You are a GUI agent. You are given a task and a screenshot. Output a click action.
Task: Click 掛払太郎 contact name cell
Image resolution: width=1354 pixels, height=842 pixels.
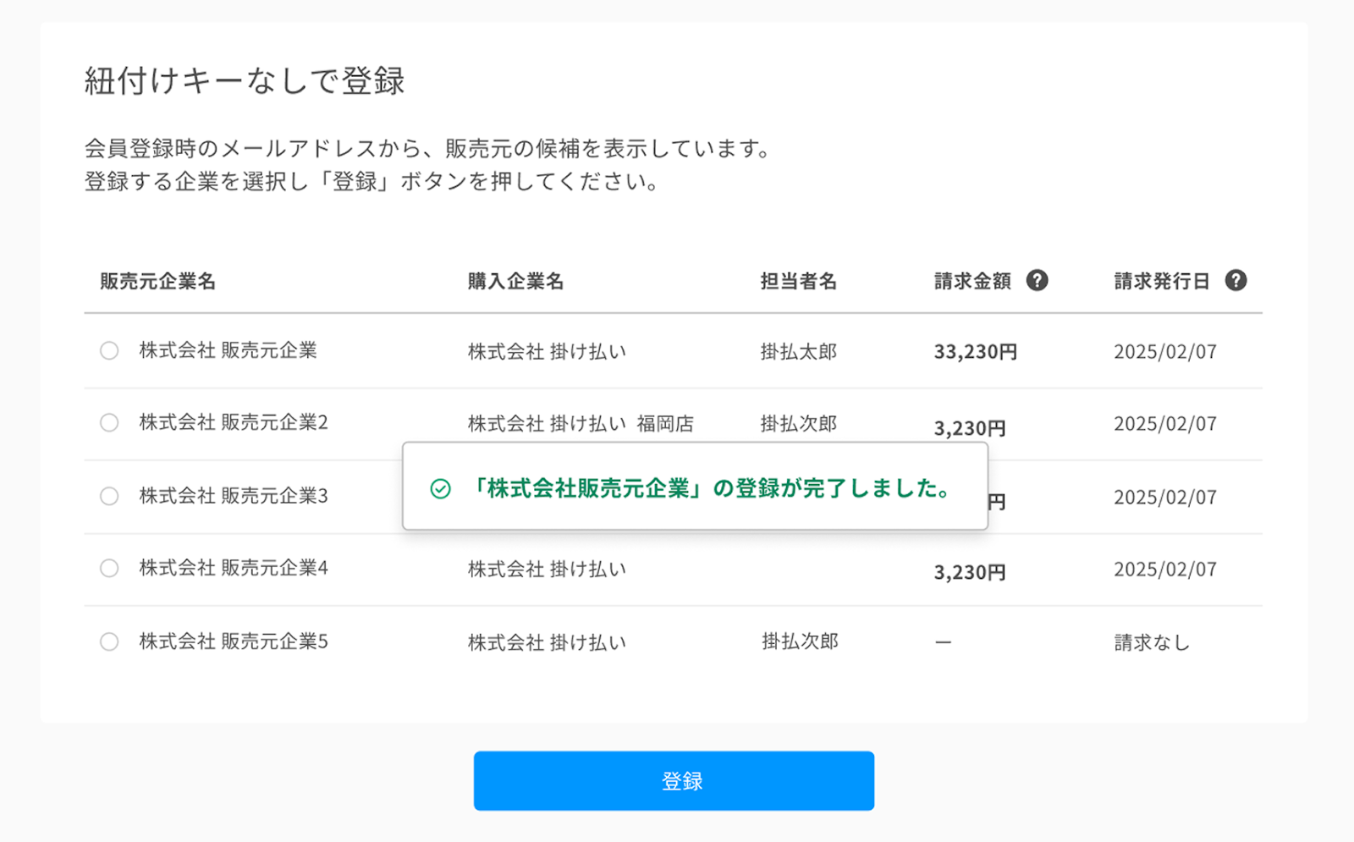pyautogui.click(x=798, y=352)
